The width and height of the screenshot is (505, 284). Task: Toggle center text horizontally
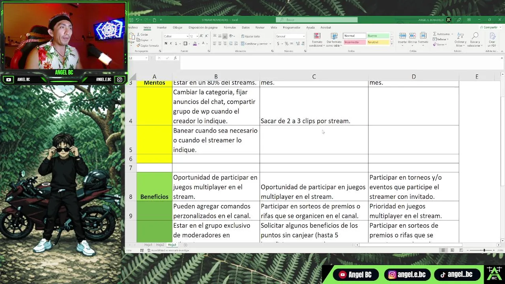tap(220, 43)
